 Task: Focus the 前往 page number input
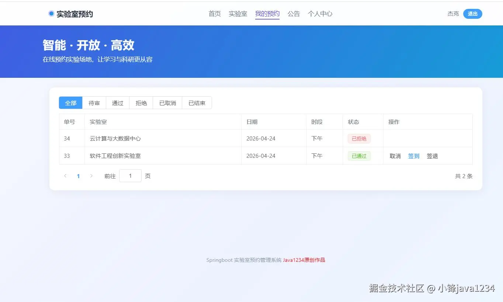(x=130, y=176)
